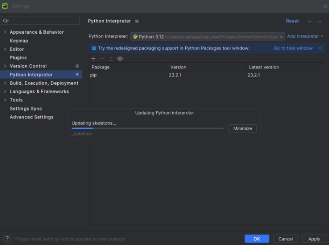Expand the Tools section
329x245 pixels.
tap(5, 100)
